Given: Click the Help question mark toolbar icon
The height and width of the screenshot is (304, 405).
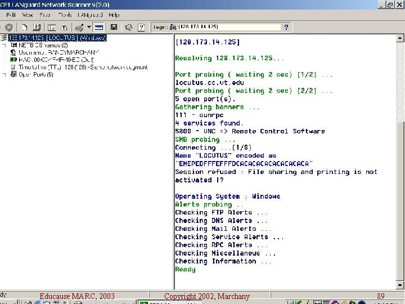Looking at the screenshot, I should click(x=141, y=27).
